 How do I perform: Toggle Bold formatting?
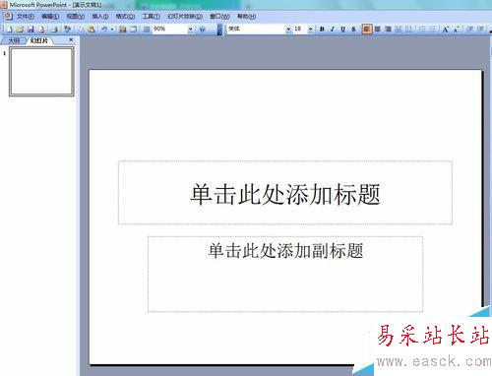322,30
